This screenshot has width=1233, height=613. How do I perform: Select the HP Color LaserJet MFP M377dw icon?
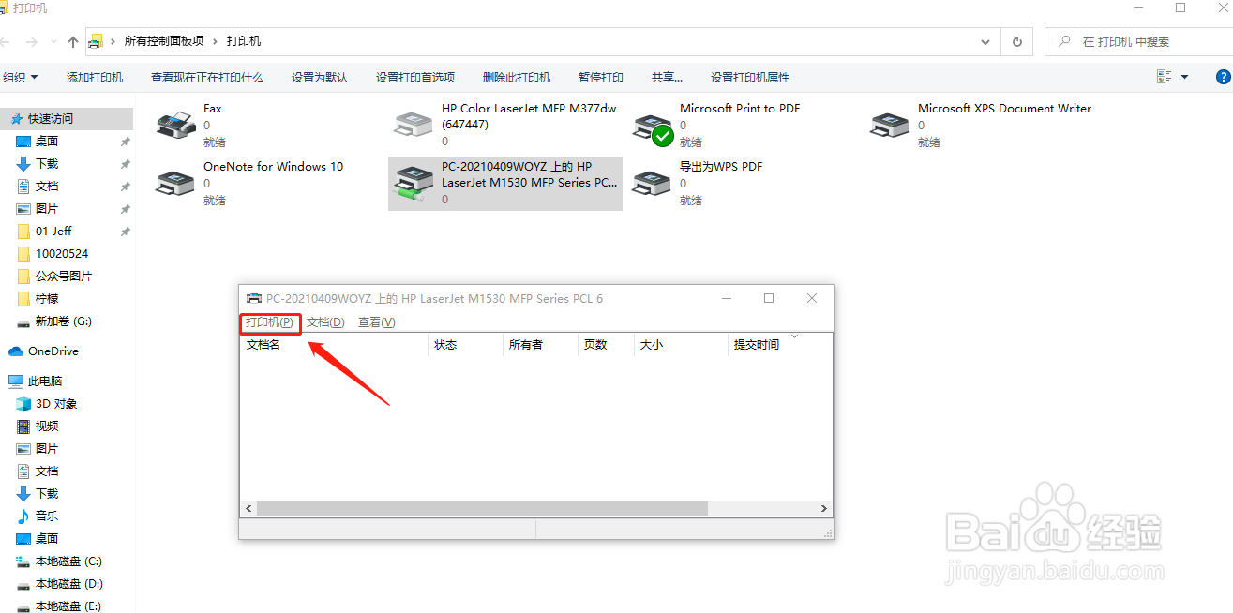pos(413,125)
